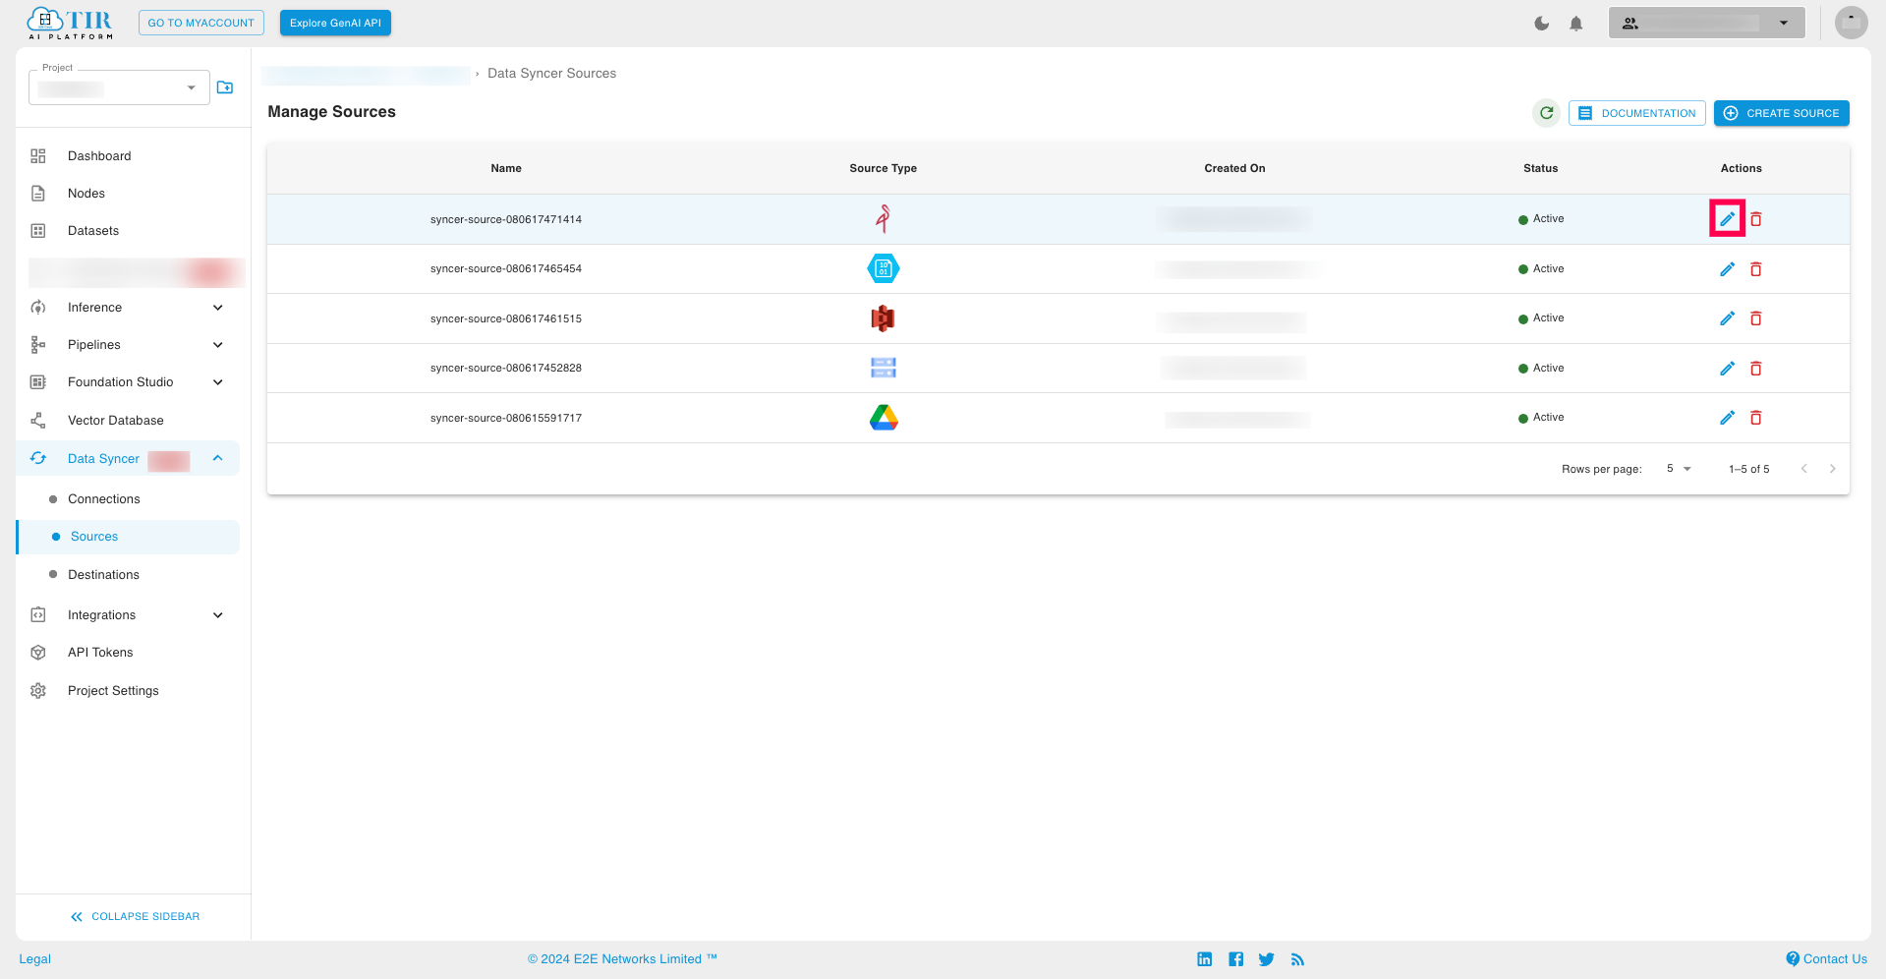This screenshot has width=1886, height=979.
Task: Open notifications bell
Action: point(1576,24)
